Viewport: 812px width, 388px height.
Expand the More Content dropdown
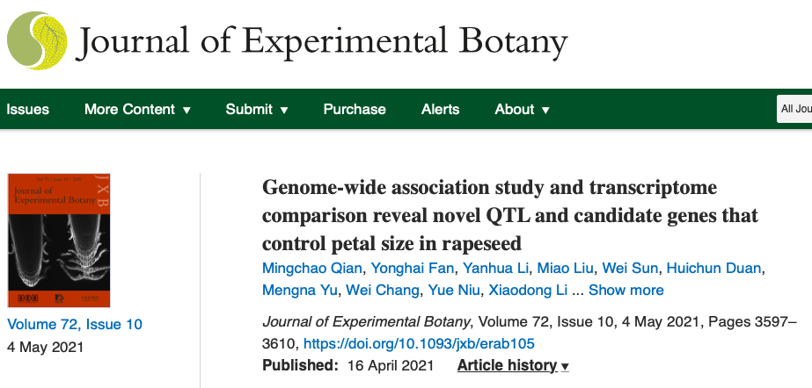137,110
